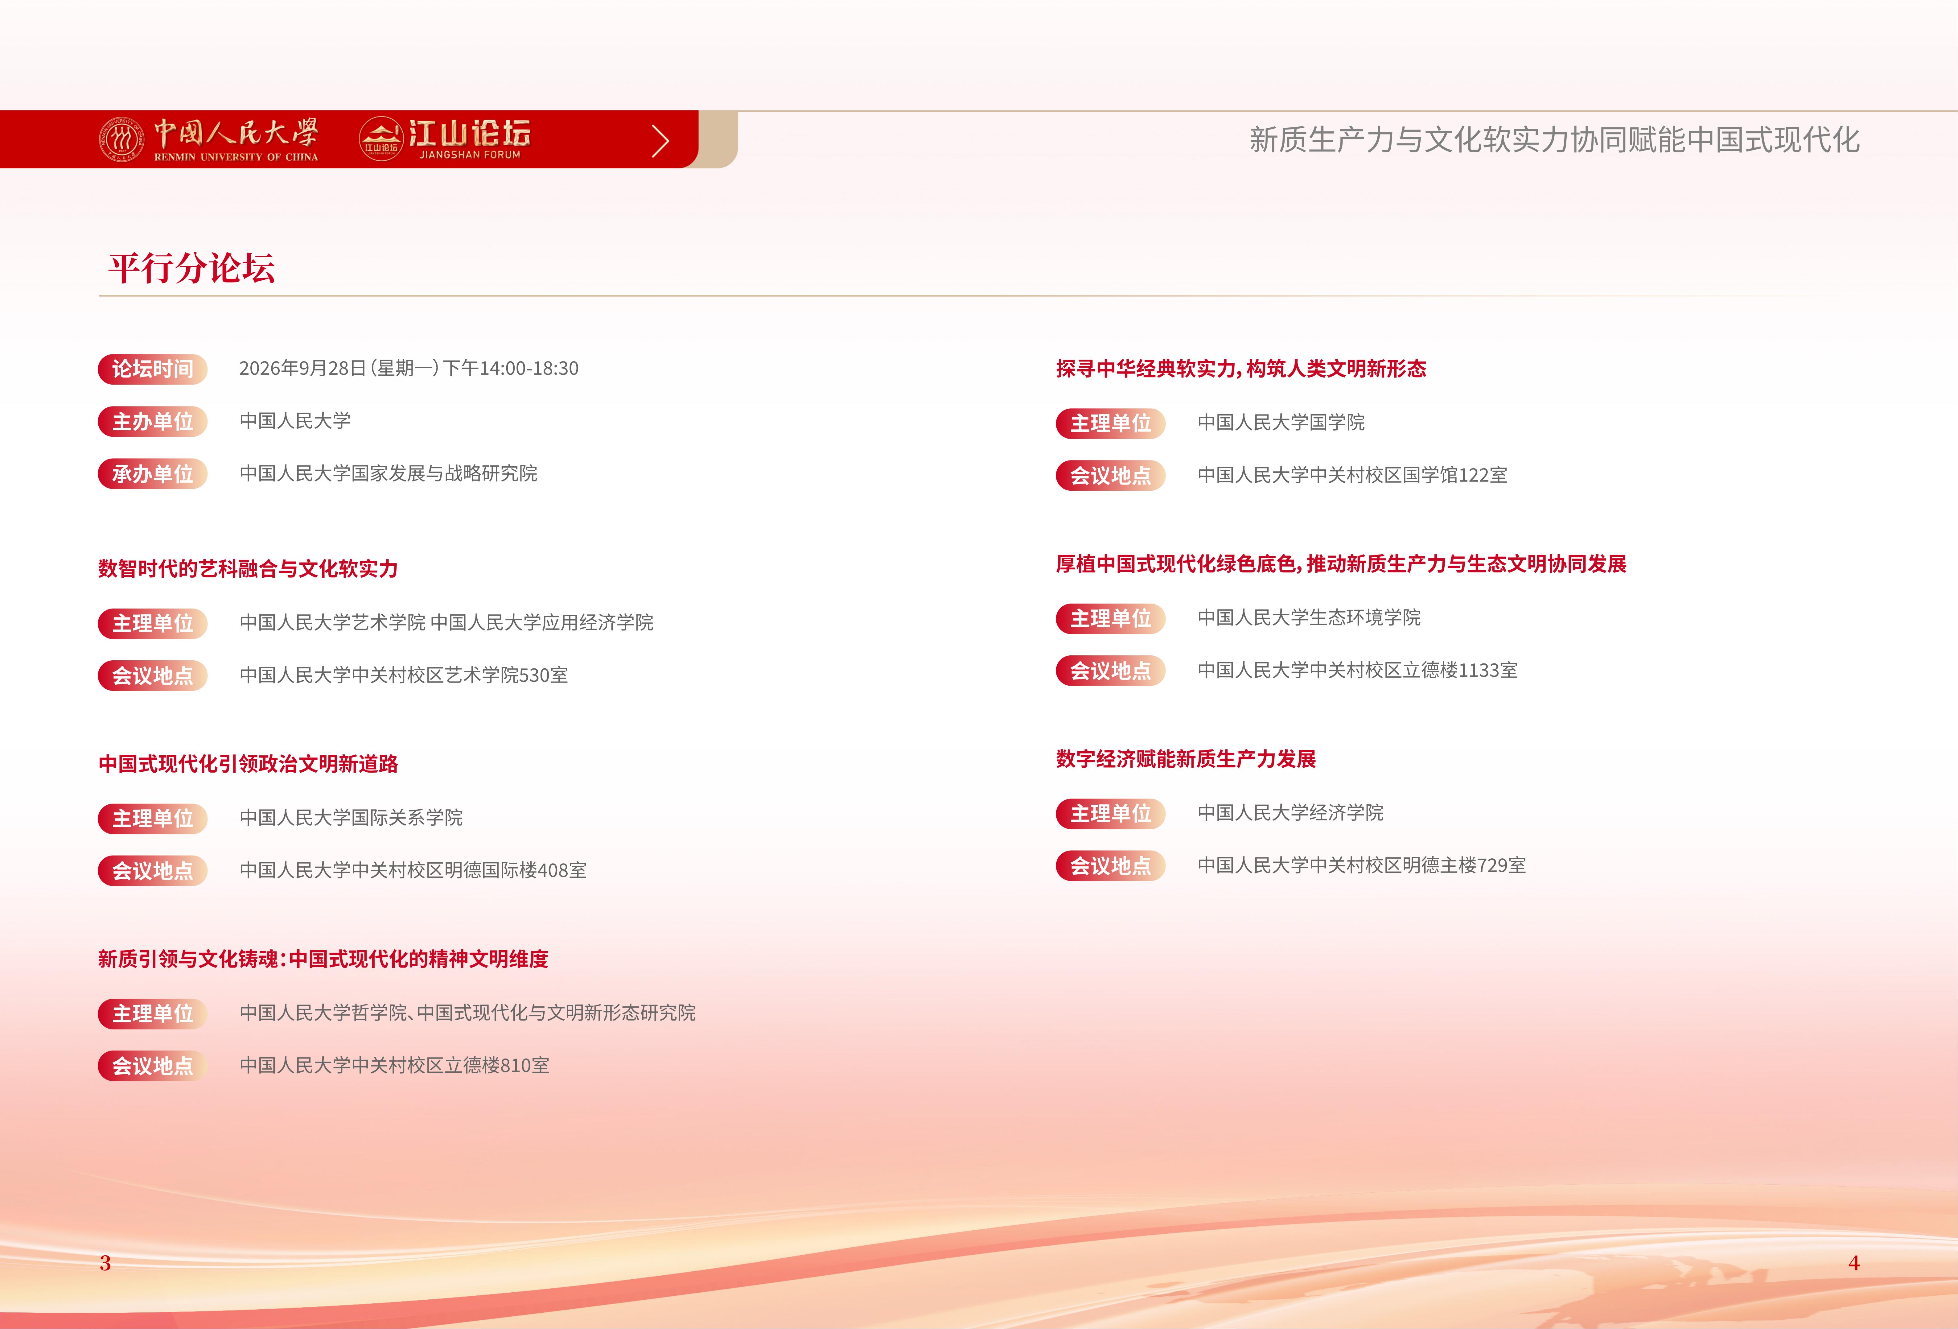Click 会议地点 badge beside 立德楼1133室
1958x1329 pixels.
tap(1110, 671)
